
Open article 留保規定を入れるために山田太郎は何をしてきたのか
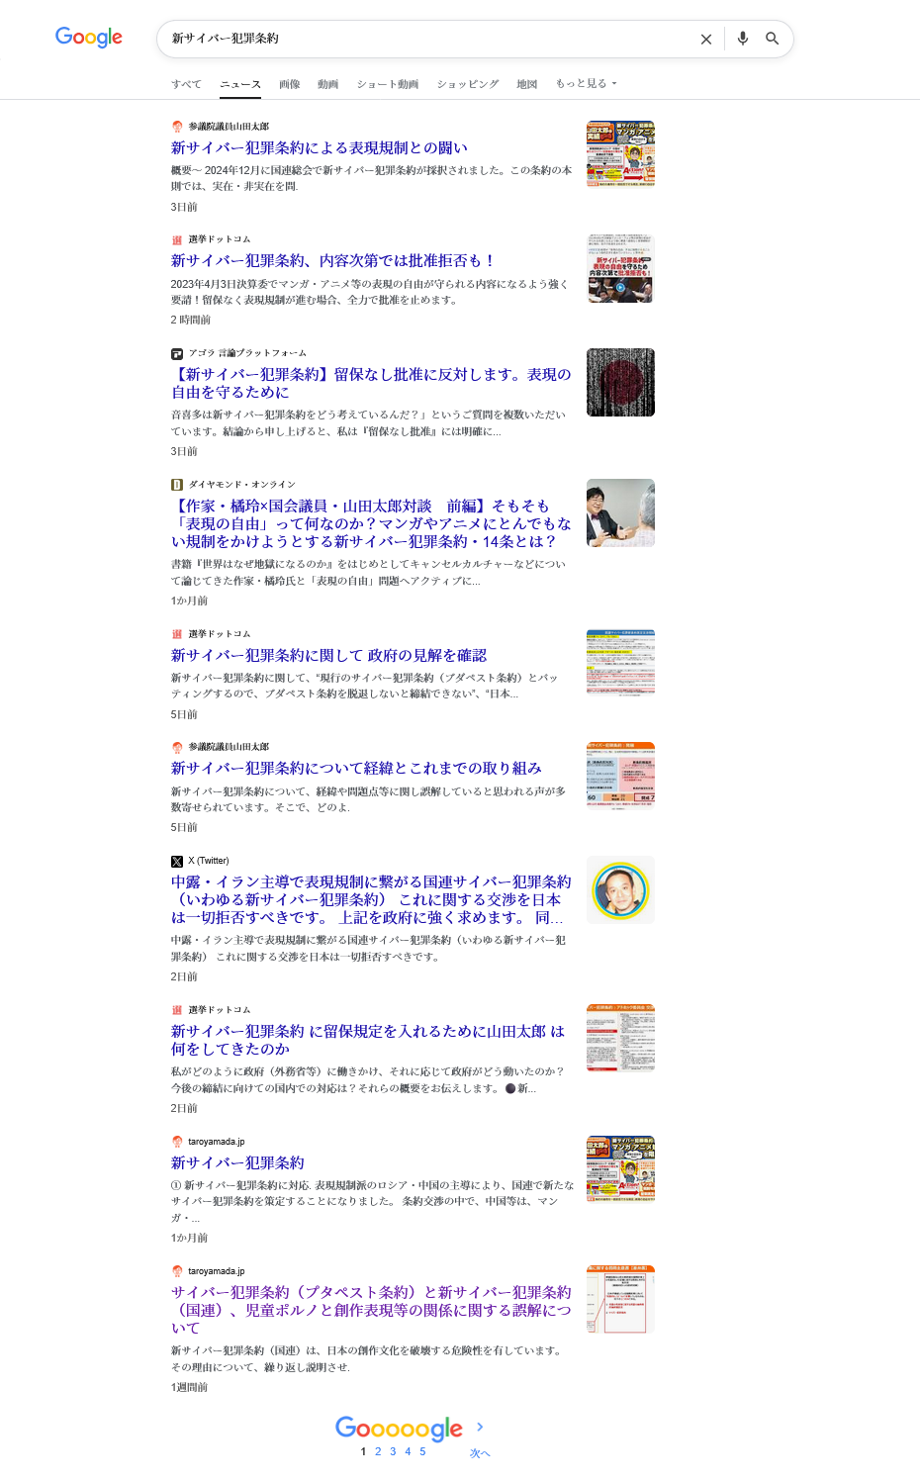[368, 1040]
